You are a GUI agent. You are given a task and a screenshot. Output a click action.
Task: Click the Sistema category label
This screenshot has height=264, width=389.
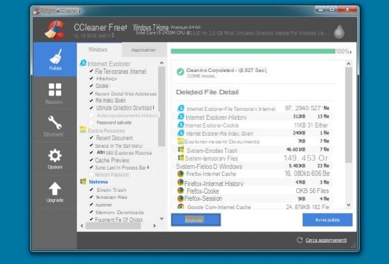98,182
